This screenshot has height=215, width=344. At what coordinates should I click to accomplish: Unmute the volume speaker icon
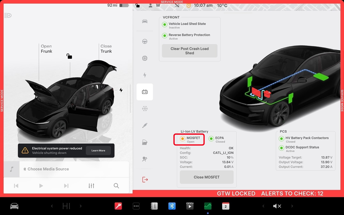(x=277, y=206)
